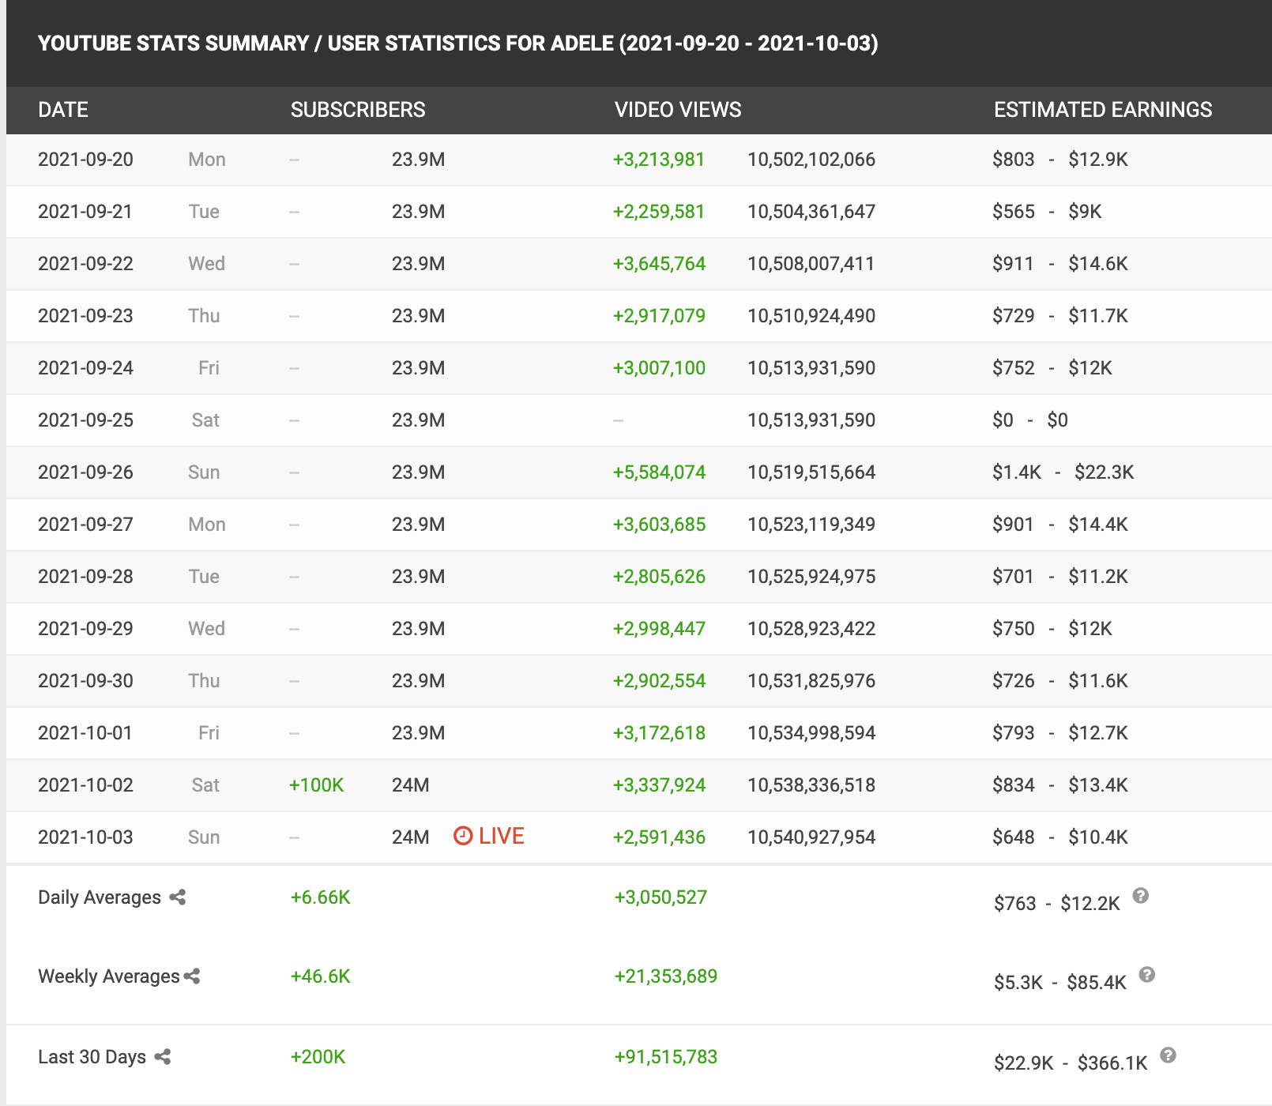Viewport: 1272px width, 1106px height.
Task: Click daily average views +3,050,527
Action: 660,897
